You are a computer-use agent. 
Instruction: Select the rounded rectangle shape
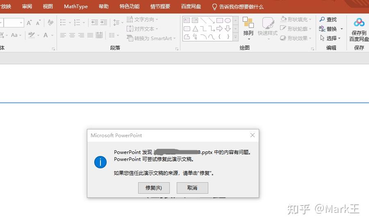pyautogui.click(x=187, y=29)
